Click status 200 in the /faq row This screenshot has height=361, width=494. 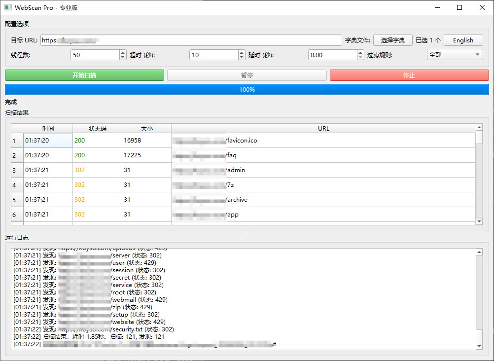click(x=97, y=155)
